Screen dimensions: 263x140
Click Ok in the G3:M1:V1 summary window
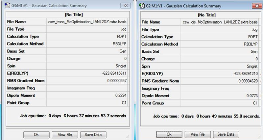(x=36, y=135)
